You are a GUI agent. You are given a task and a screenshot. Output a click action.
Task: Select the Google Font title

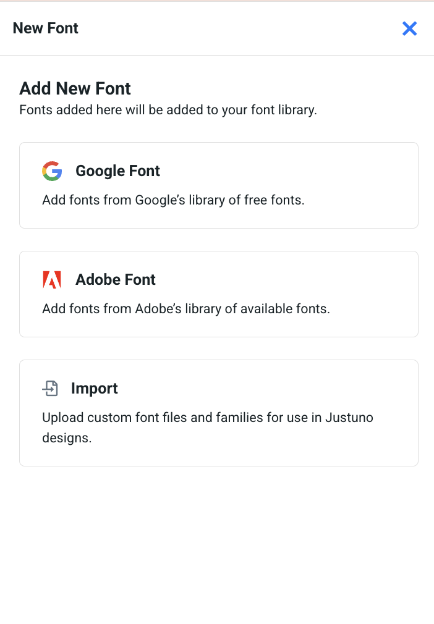coord(118,171)
